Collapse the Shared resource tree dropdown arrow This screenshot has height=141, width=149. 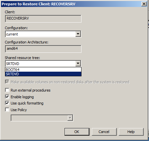pos(78,63)
